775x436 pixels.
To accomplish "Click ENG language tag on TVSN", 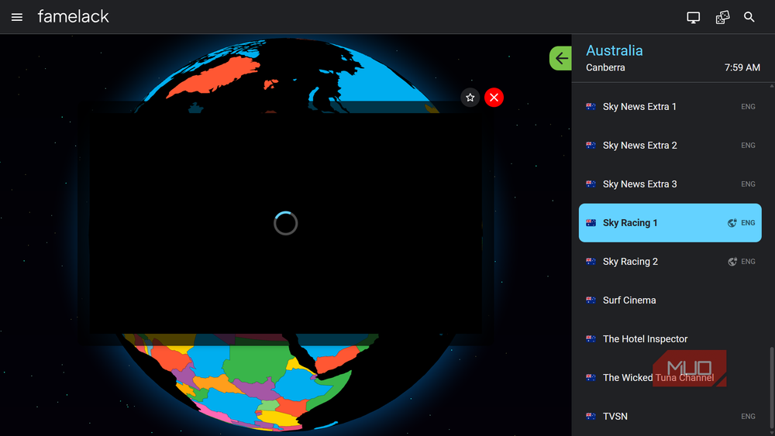I will pyautogui.click(x=748, y=416).
